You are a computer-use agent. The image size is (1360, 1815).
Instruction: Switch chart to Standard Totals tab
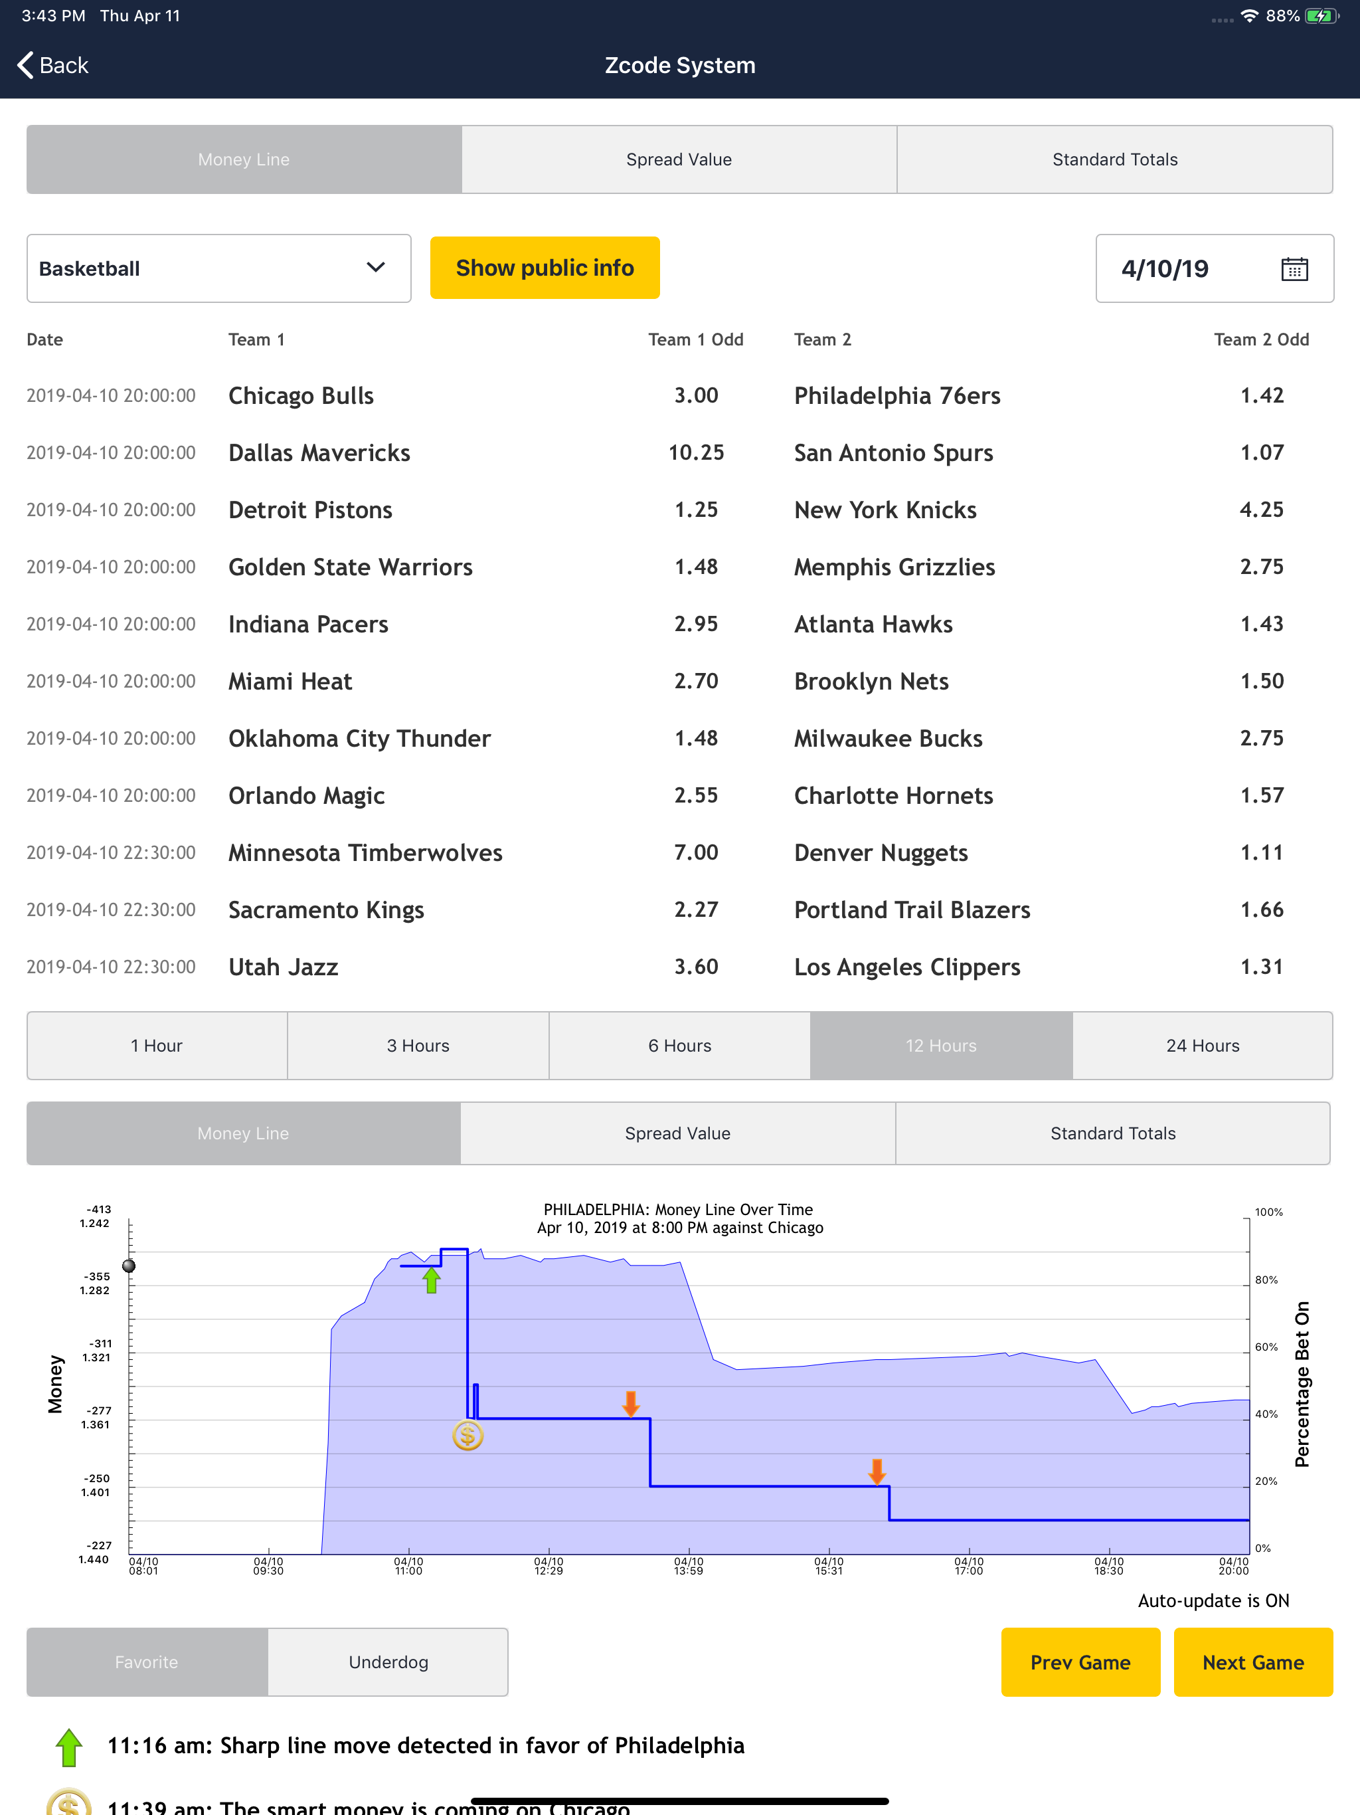[1113, 1133]
